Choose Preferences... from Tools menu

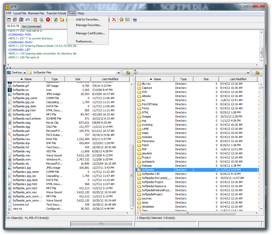tap(88, 41)
